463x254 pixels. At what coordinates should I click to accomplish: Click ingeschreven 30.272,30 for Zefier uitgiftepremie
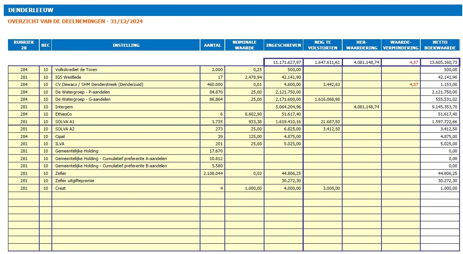pyautogui.click(x=284, y=181)
